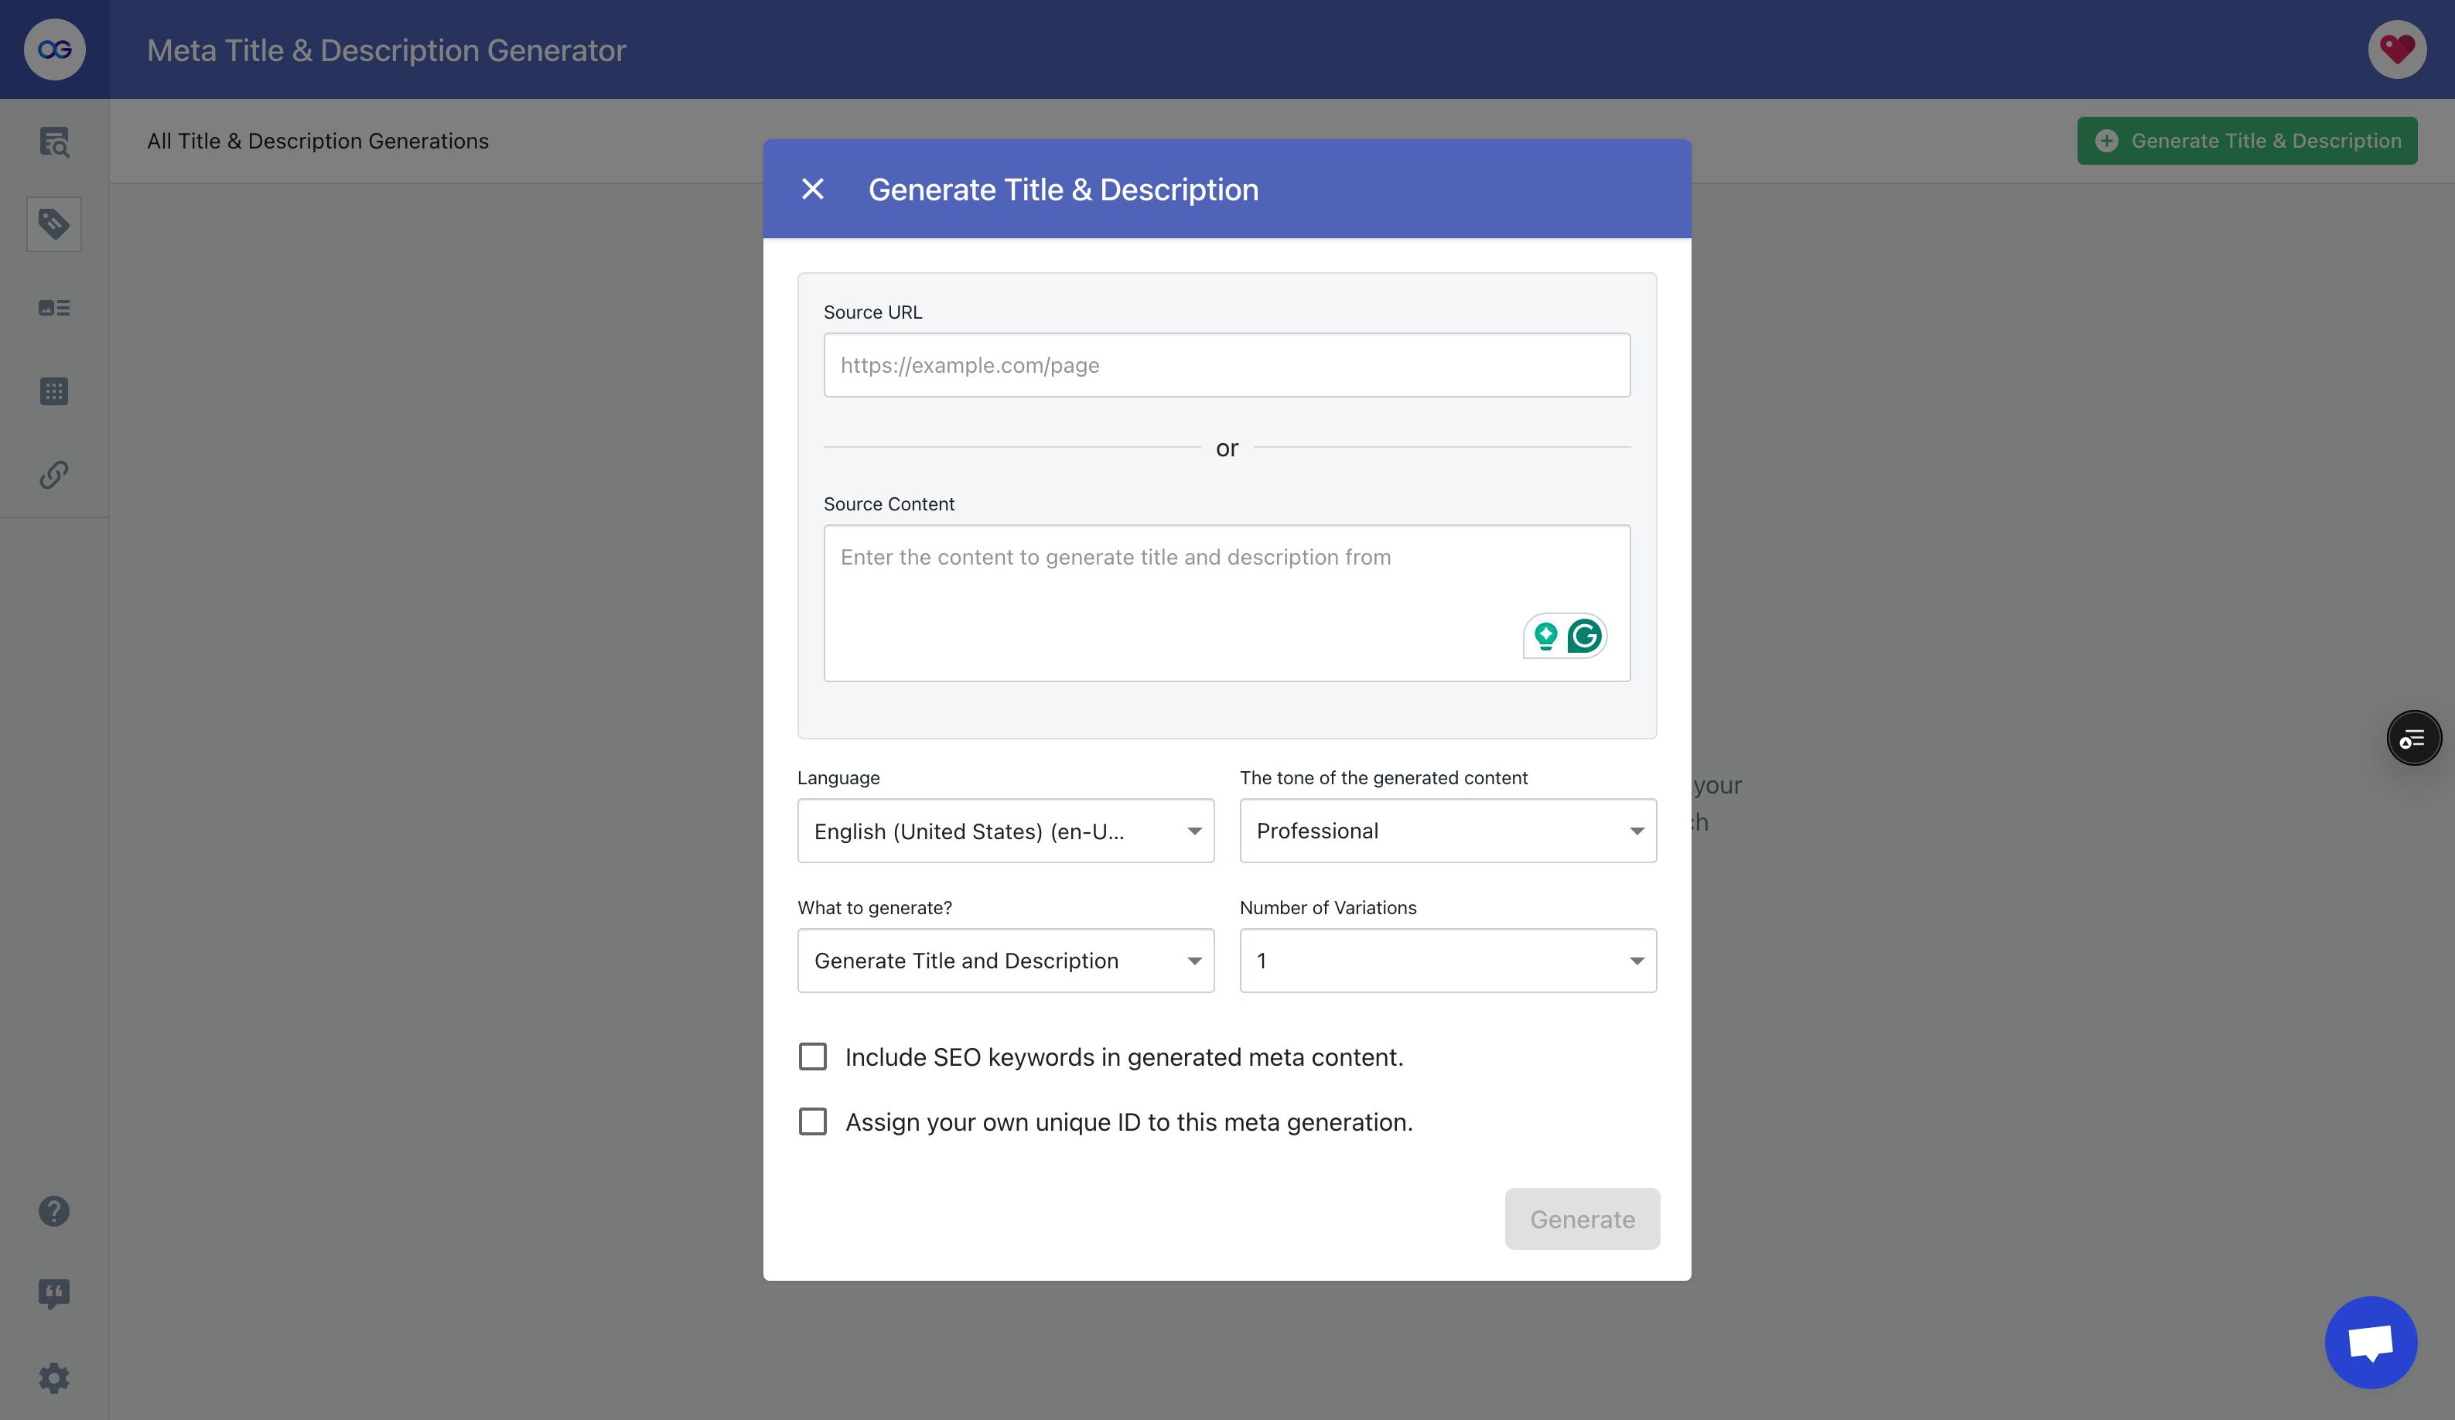Click the OG logo icon

pos(55,49)
